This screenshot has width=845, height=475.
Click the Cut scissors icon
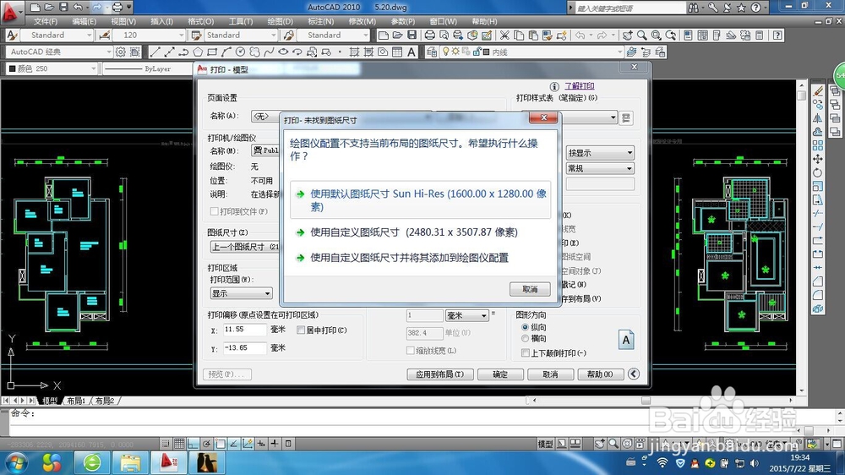[x=504, y=35]
